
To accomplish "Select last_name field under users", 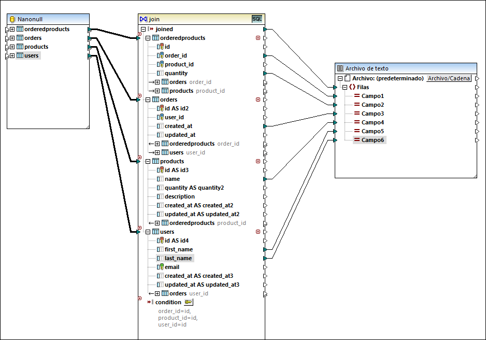I will click(178, 258).
